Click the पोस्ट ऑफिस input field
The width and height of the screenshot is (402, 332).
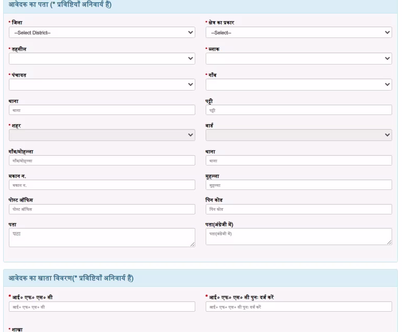(102, 209)
